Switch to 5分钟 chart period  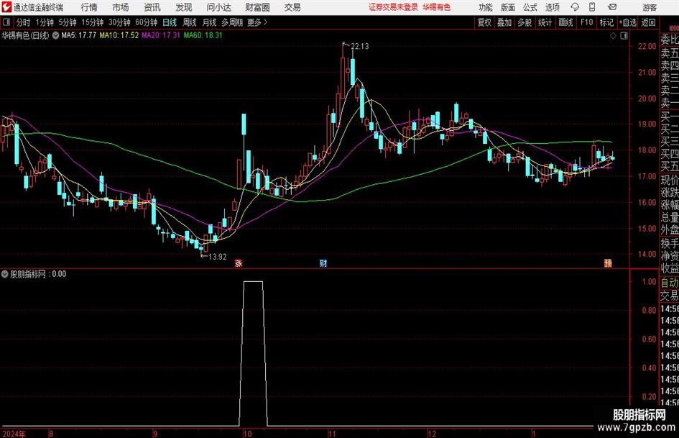pos(67,22)
